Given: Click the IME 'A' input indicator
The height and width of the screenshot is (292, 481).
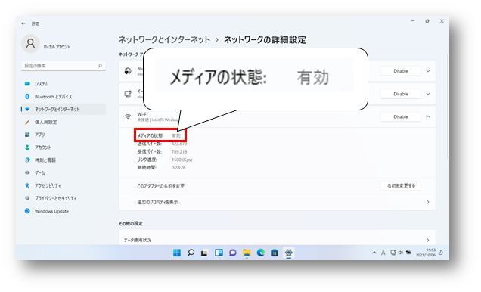Looking at the screenshot, I should point(383,253).
